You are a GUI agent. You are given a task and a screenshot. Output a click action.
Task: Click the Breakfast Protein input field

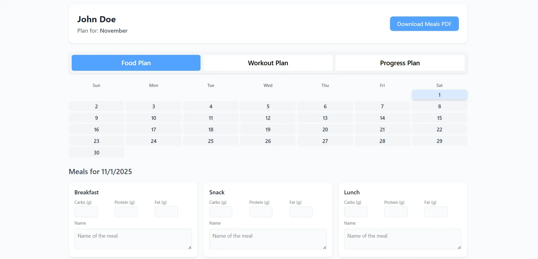(x=126, y=212)
